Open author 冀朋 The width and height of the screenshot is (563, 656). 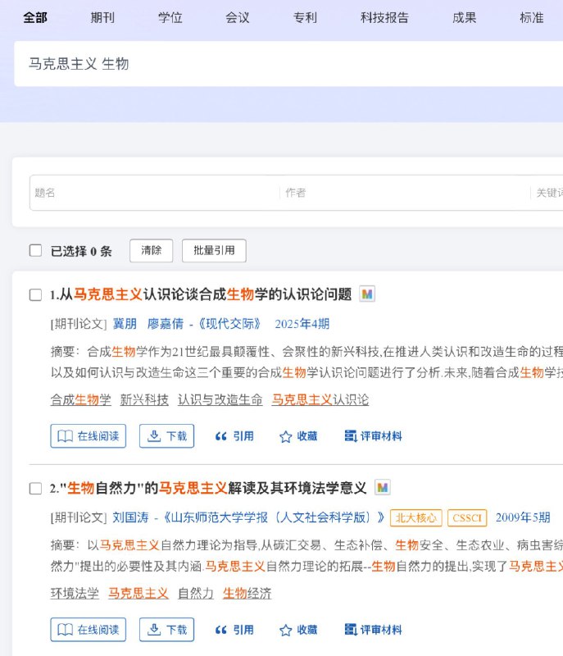click(125, 324)
